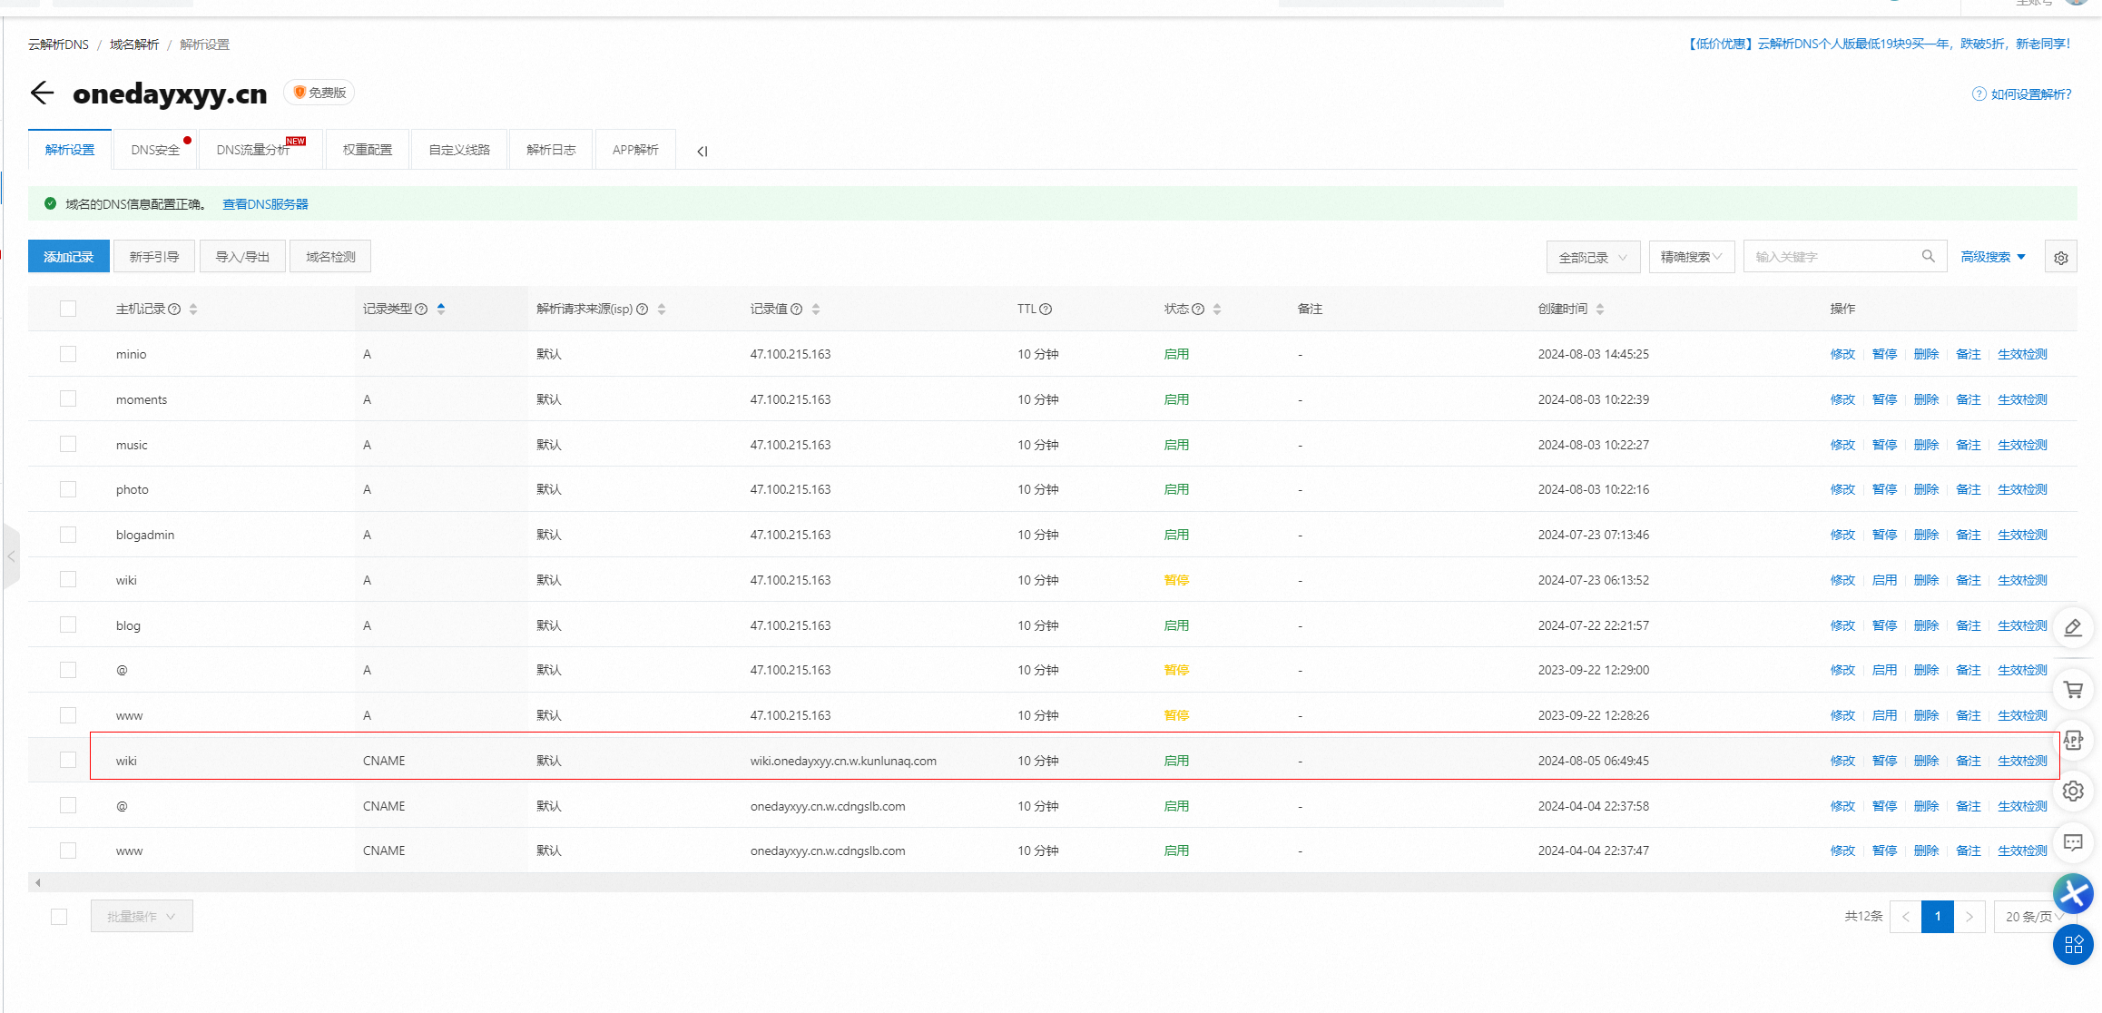Click the 域名检测 button
The width and height of the screenshot is (2102, 1013).
pos(330,257)
